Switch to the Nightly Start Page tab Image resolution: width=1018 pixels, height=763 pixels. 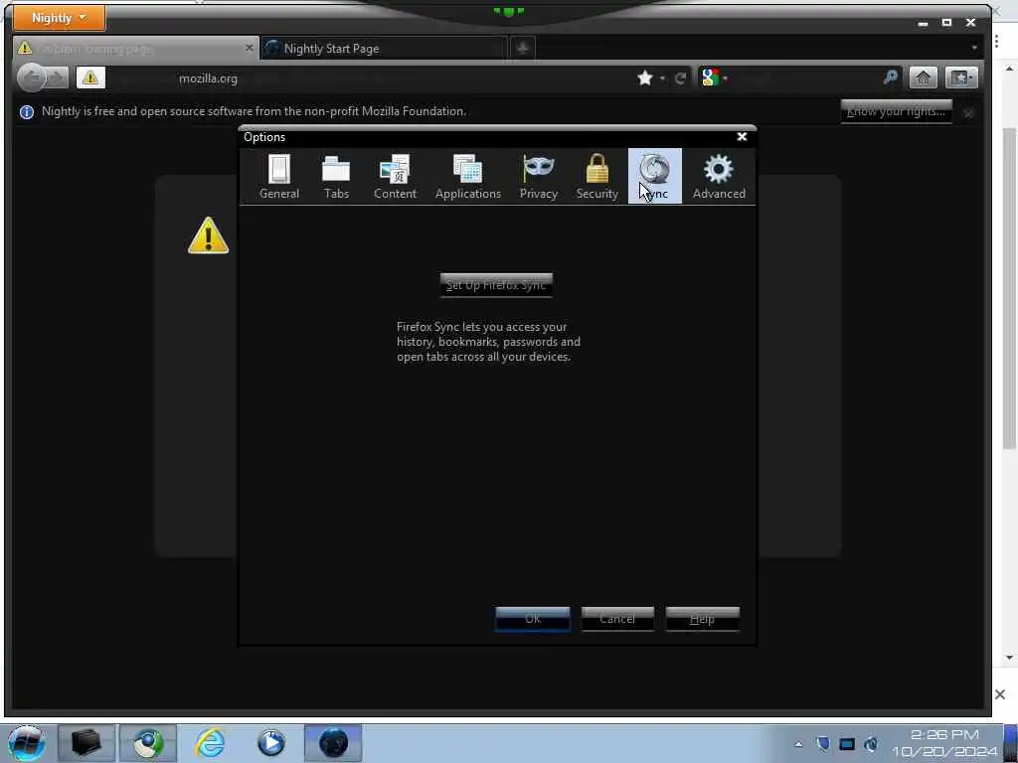pos(383,49)
